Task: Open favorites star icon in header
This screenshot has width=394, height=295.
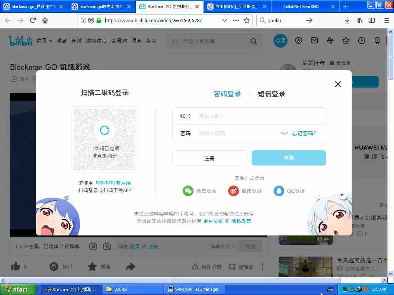Action: [346, 41]
